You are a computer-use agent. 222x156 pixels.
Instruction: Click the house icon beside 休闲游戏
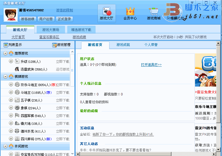(x=11, y=146)
